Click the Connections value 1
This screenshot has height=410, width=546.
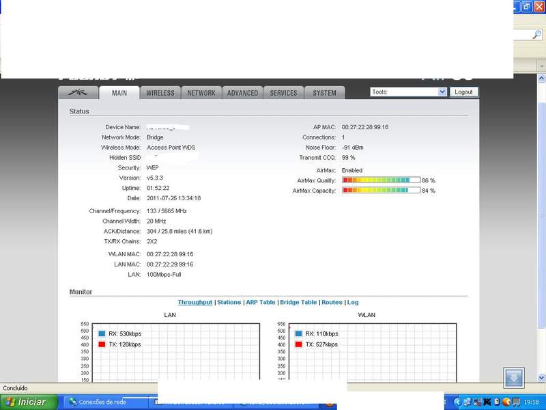pos(343,137)
